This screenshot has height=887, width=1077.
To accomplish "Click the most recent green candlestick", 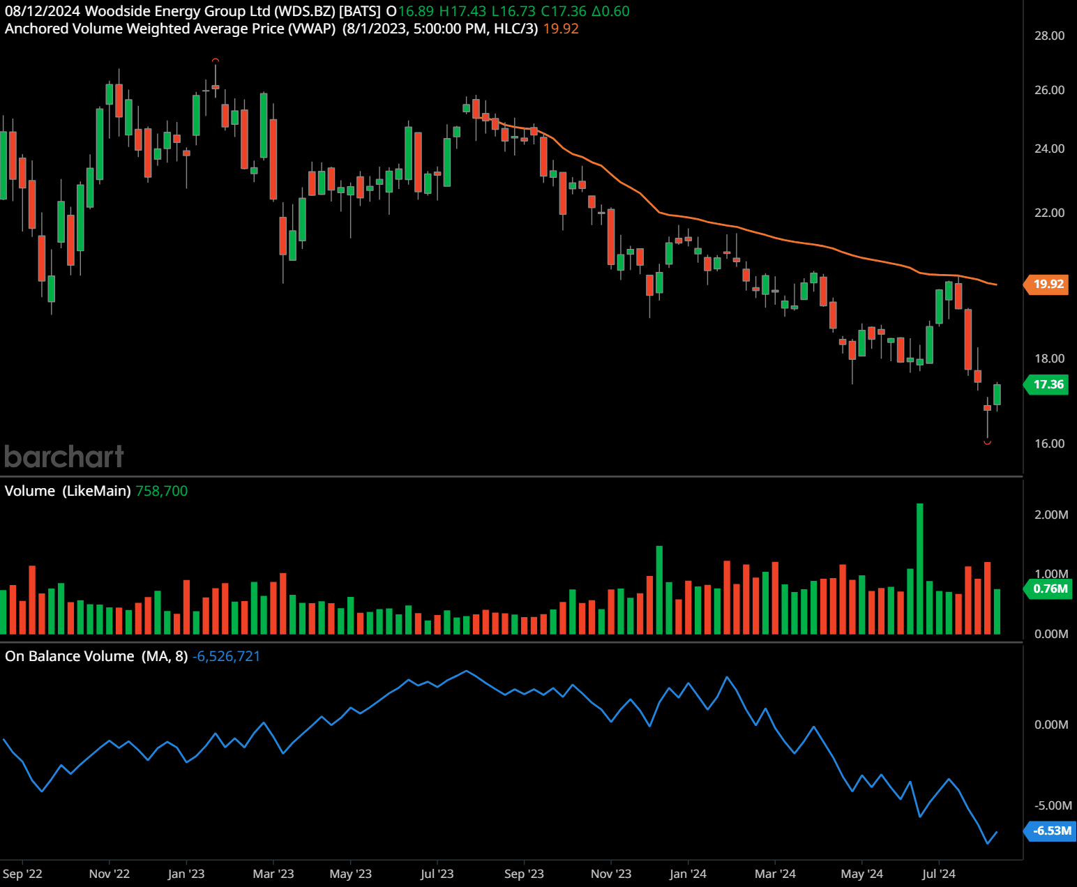I will tap(997, 395).
